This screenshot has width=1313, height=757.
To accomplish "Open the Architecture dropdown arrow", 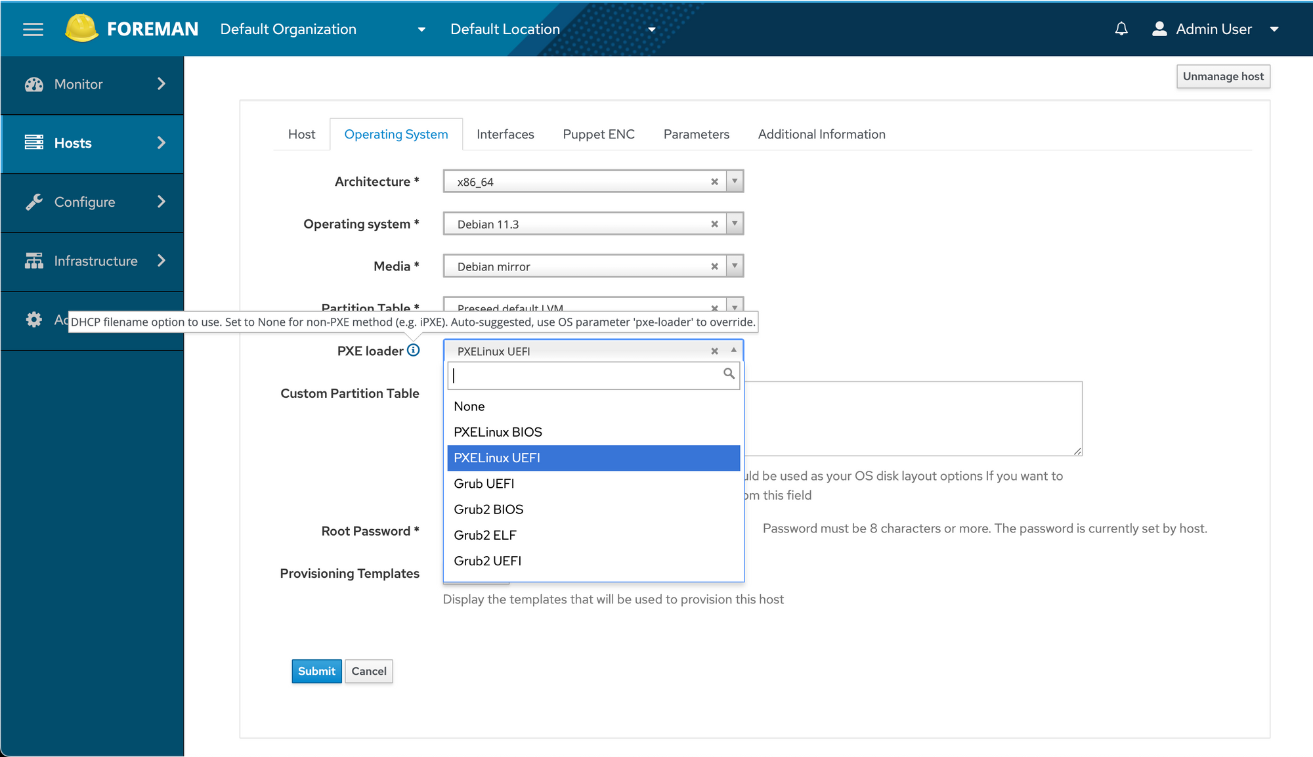I will click(735, 181).
